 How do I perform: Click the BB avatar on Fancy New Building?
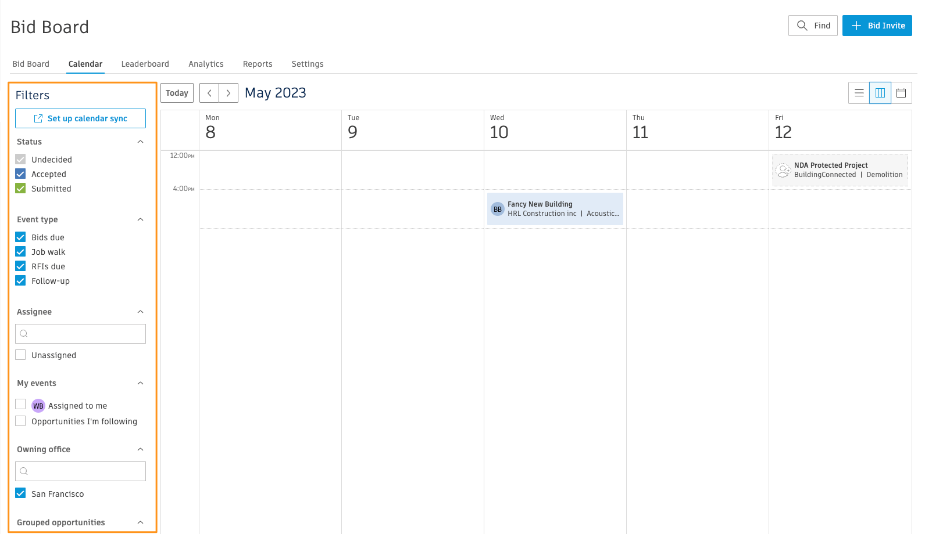pos(498,209)
